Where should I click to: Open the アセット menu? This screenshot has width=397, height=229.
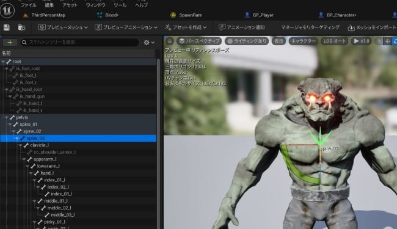[70, 5]
